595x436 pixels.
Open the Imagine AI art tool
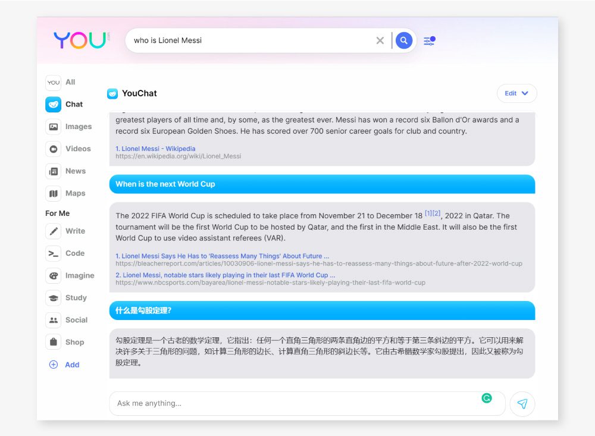click(53, 275)
